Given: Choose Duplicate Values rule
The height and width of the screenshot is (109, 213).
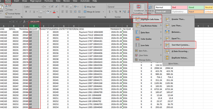Looking at the screenshot, I should tap(179, 58).
